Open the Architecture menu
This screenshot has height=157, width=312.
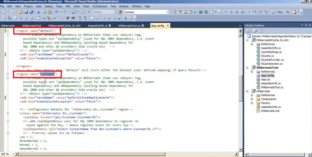point(100,6)
